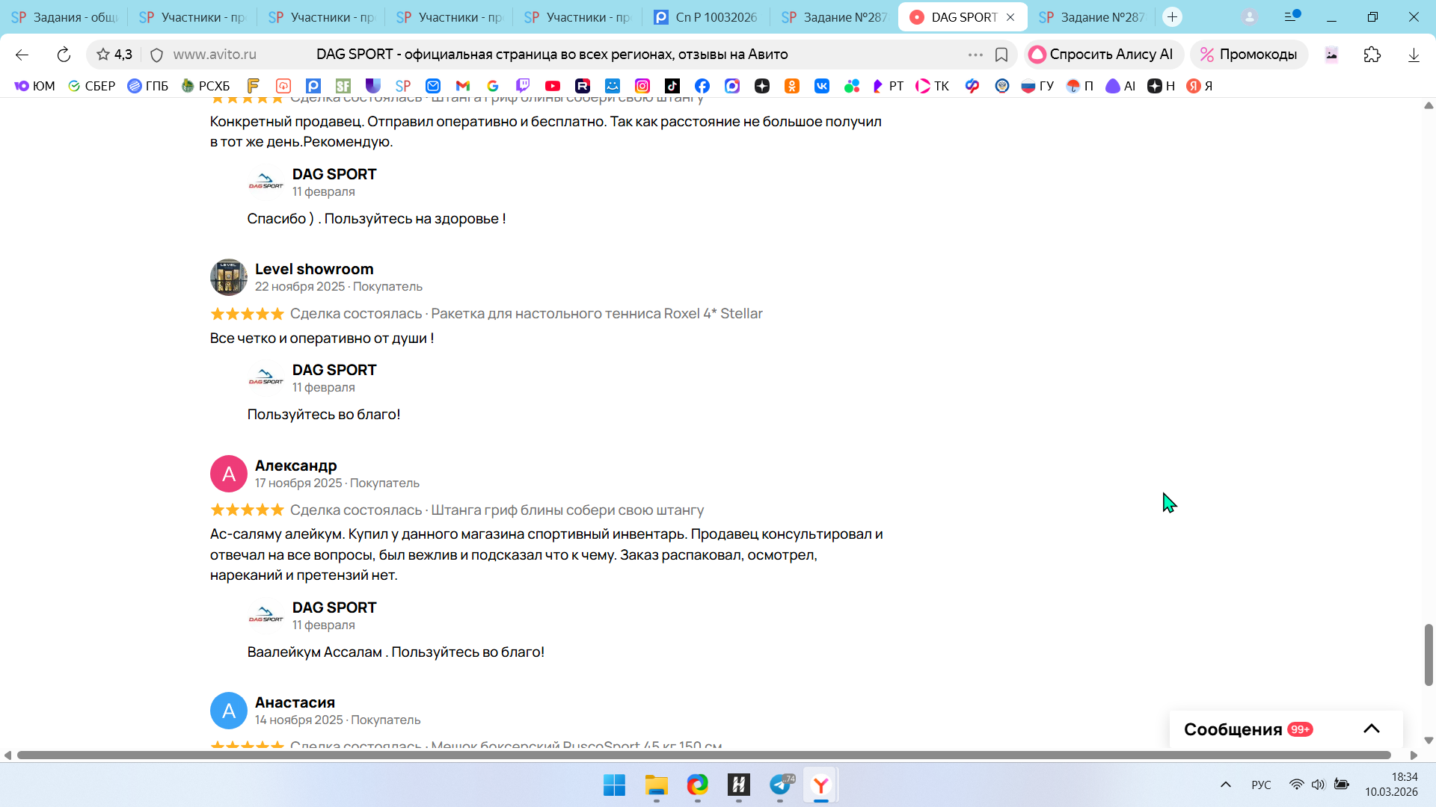
Task: Open the three-dots address bar menu
Action: [975, 55]
